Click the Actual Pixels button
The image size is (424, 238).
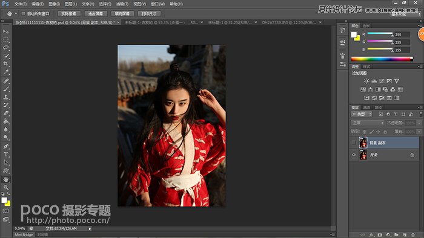pos(68,13)
